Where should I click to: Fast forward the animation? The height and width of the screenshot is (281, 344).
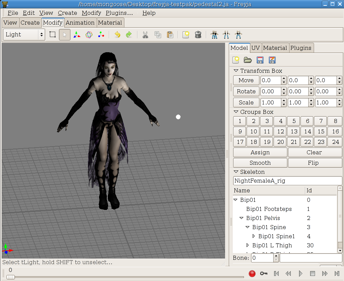(325, 274)
